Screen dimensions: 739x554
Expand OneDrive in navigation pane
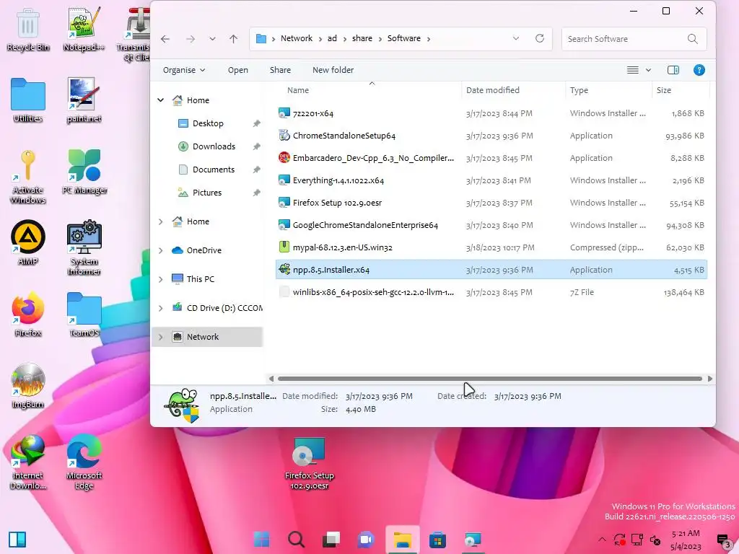click(161, 250)
